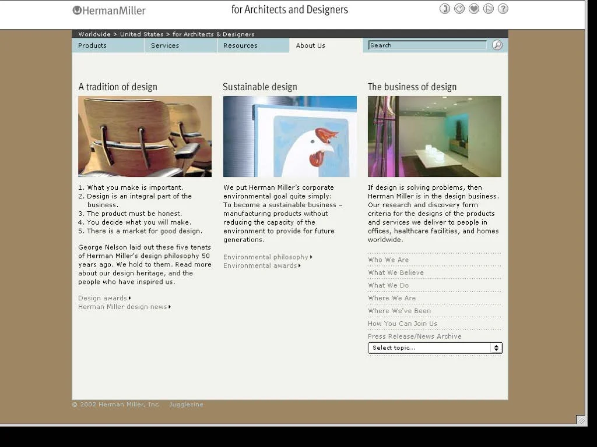
Task: Click the Herman Miller logo
Action: pyautogui.click(x=109, y=10)
